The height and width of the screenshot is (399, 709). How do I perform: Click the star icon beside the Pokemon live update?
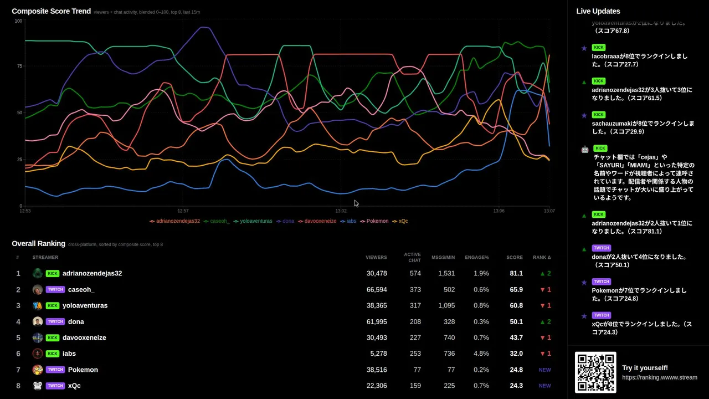tap(584, 282)
